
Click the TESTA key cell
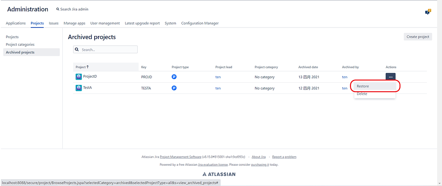pyautogui.click(x=146, y=88)
